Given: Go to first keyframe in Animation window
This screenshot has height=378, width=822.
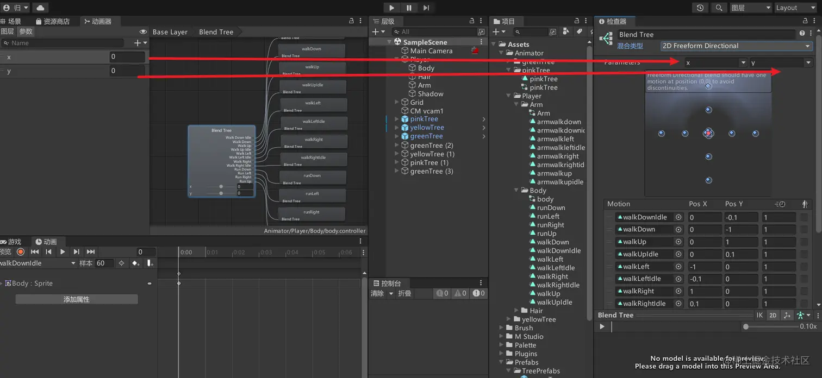Looking at the screenshot, I should tap(35, 252).
